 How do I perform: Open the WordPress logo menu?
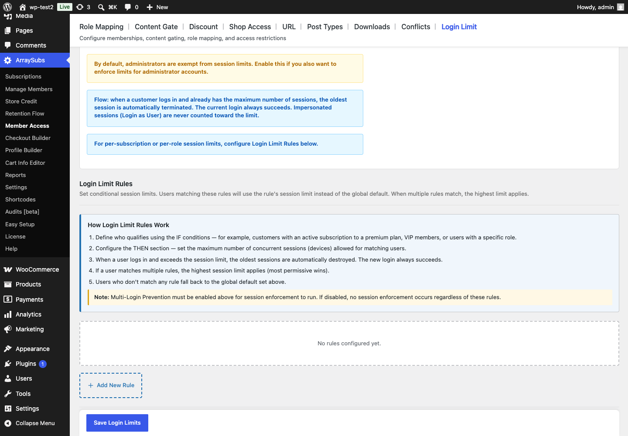click(x=7, y=7)
